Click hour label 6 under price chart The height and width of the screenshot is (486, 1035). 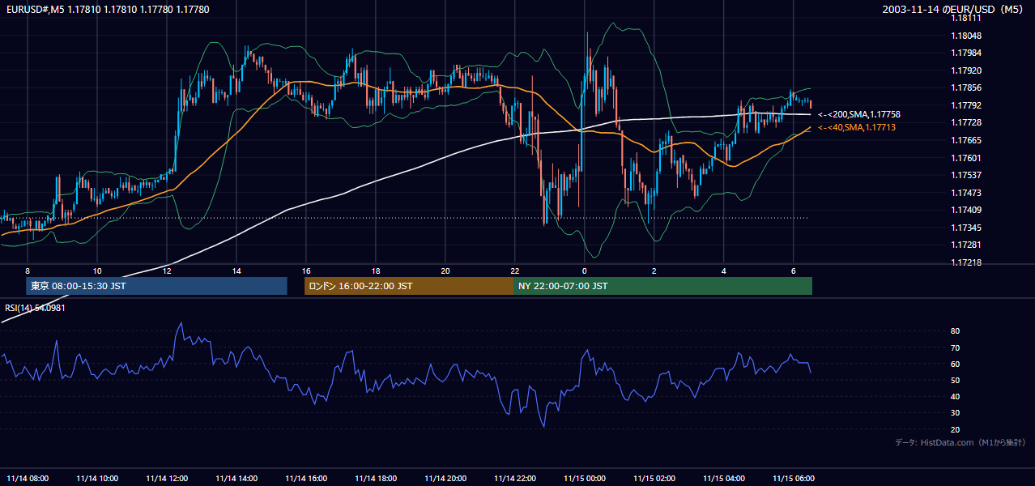[793, 271]
